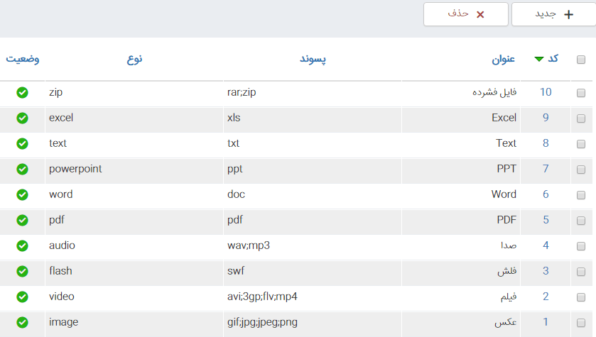Tick the checkbox for the PDF row
Image resolution: width=596 pixels, height=337 pixels.
tap(580, 221)
